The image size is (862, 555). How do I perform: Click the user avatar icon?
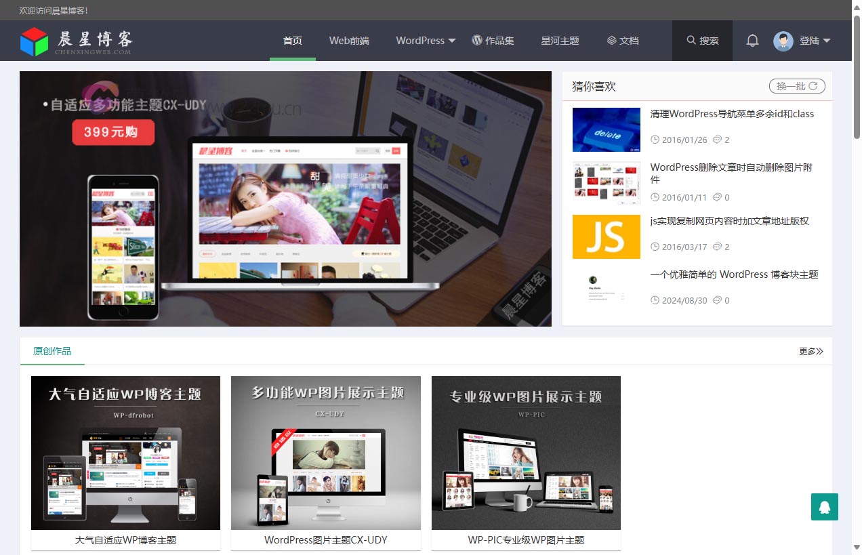coord(783,41)
